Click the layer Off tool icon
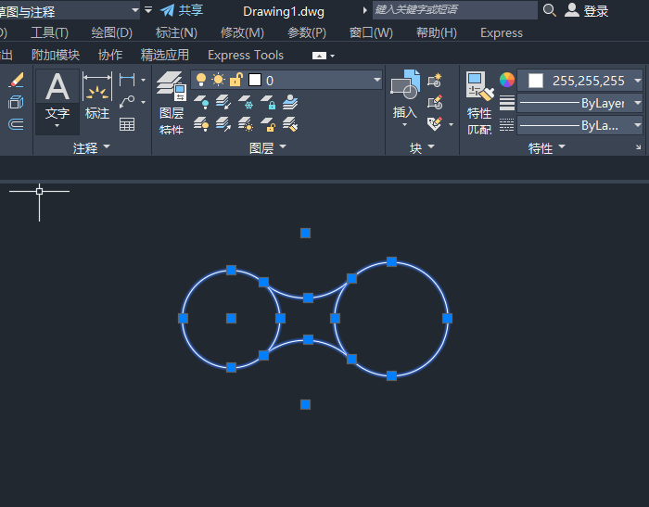649x507 pixels. tap(201, 102)
